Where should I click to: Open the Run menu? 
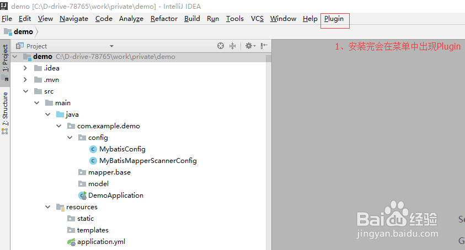coord(213,19)
